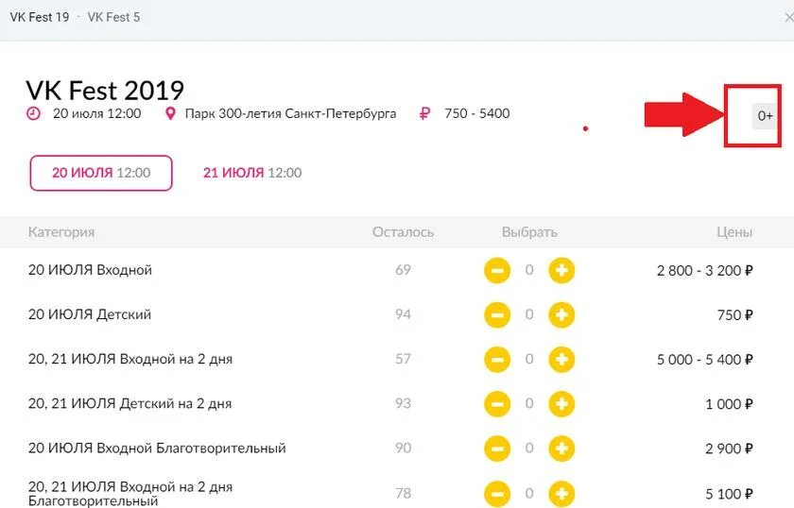794x508 pixels.
Task: Click the clock icon by the date
Action: [33, 112]
